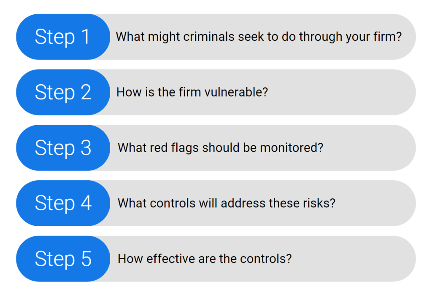Click 'How effective are the controls?' text

205,259
